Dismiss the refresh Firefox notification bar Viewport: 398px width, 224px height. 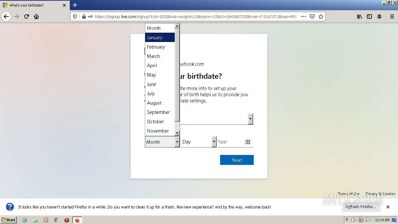[x=388, y=207]
